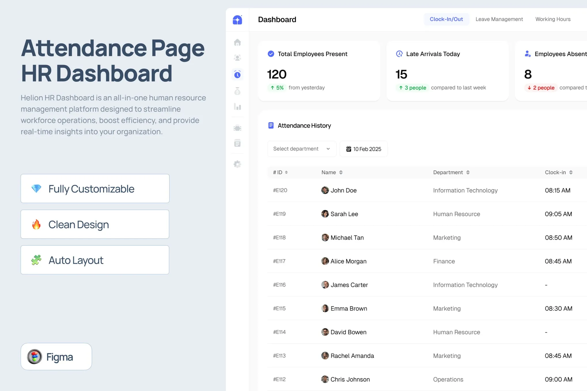This screenshot has width=587, height=391.
Task: Select employee name Alice Morgan
Action: click(348, 261)
